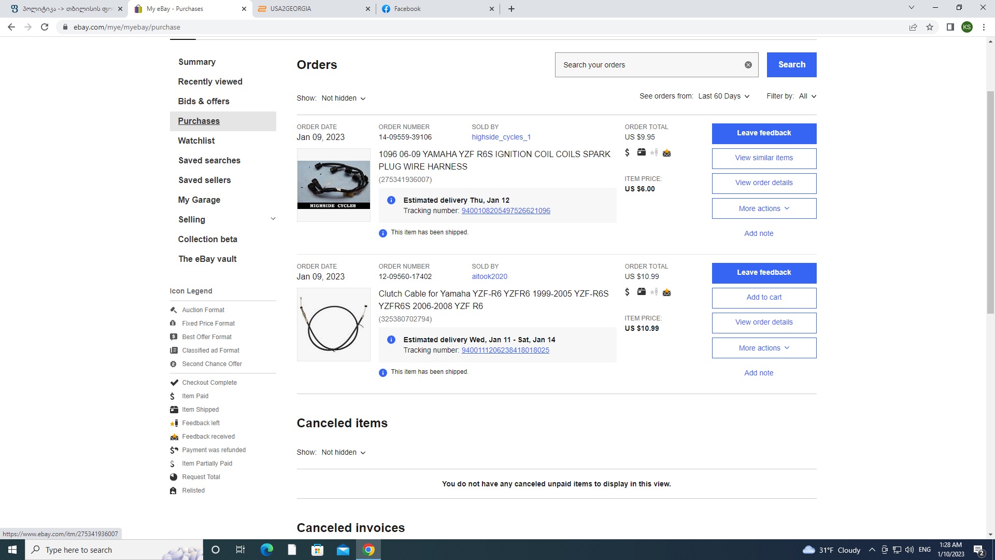995x560 pixels.
Task: Click the clear search field X icon
Action: pos(748,65)
